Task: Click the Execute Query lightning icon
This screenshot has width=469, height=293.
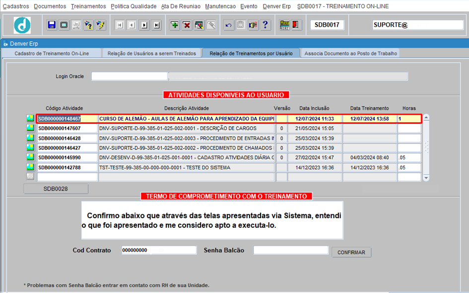Action: 101,25
